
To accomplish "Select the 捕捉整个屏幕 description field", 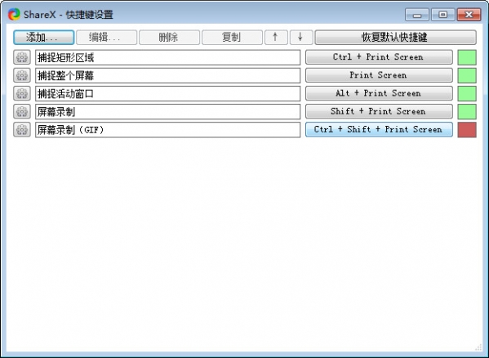I will click(168, 75).
